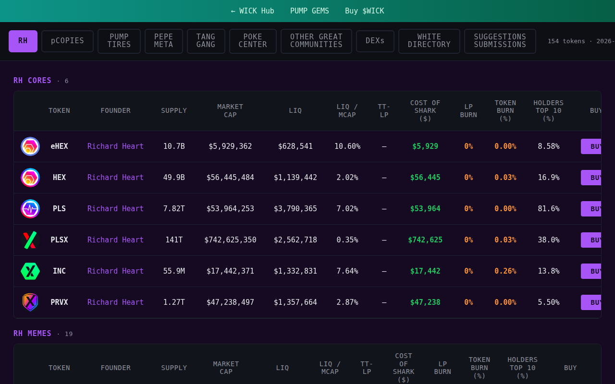615x384 pixels.
Task: Select the POKE CENTER tab
Action: pos(253,41)
